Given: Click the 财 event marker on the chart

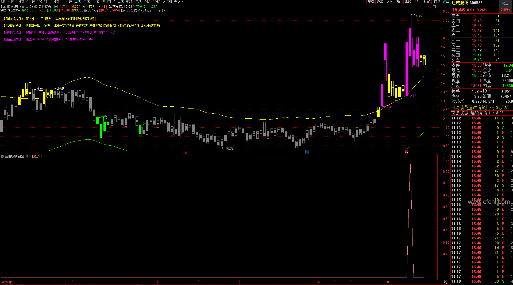Looking at the screenshot, I should click(307, 152).
